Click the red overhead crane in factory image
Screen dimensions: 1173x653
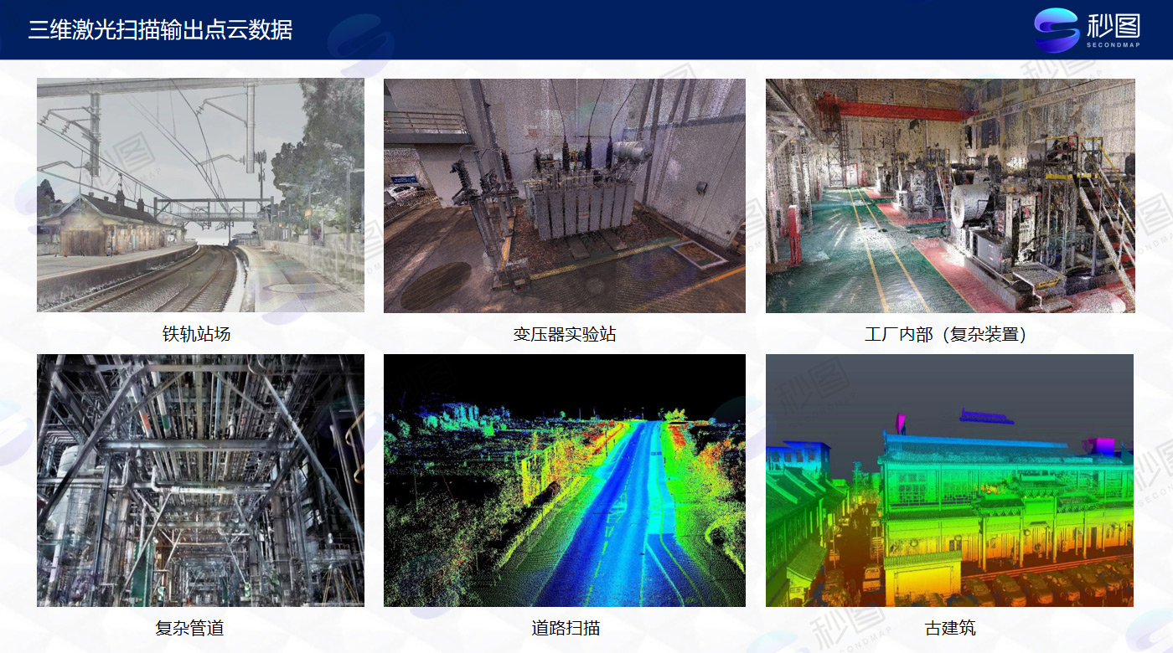coord(888,109)
